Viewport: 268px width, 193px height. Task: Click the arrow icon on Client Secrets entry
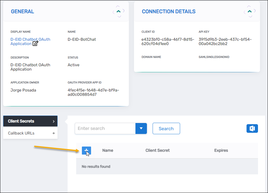pyautogui.click(x=54, y=121)
